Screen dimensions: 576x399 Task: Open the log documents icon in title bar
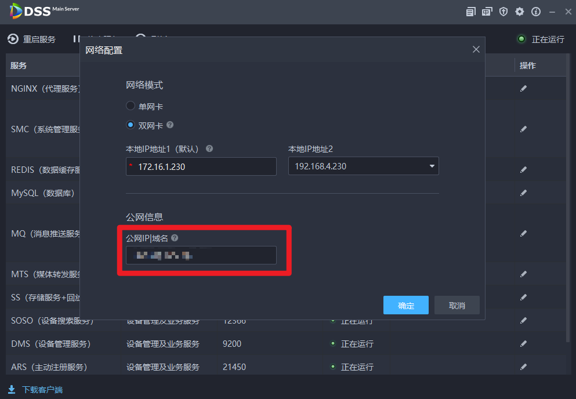(470, 12)
